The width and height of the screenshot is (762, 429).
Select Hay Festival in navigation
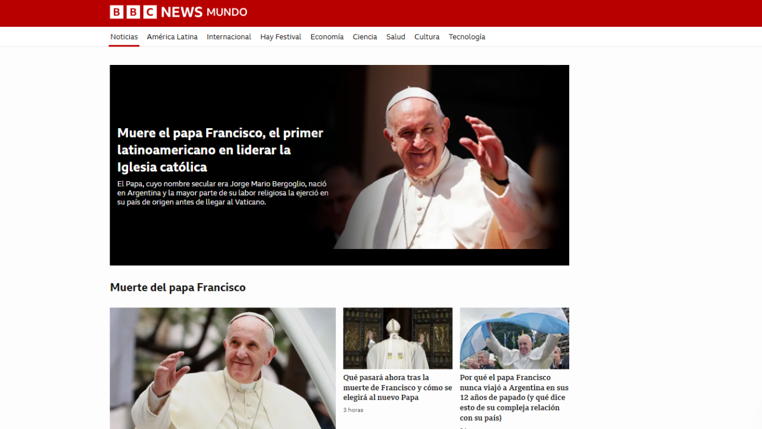point(280,37)
